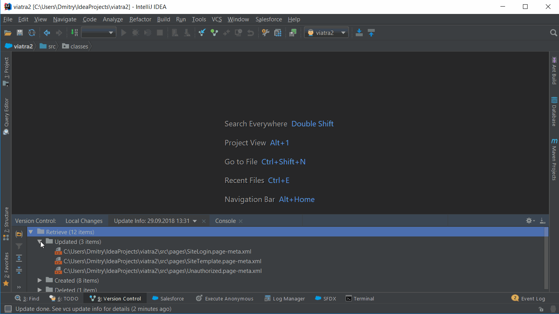The image size is (559, 314).
Task: Click the Retrieve download arrow icon
Action: click(359, 33)
